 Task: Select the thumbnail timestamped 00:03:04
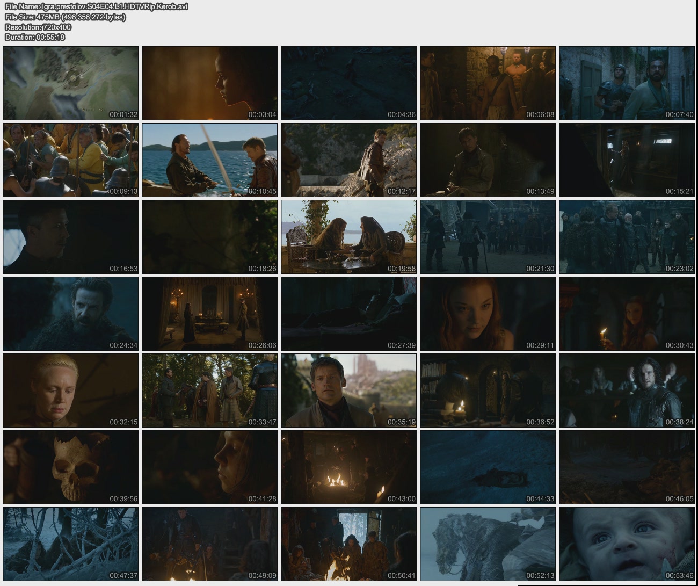coord(210,83)
